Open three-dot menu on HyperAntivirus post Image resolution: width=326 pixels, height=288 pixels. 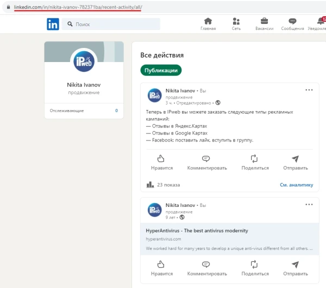click(309, 205)
